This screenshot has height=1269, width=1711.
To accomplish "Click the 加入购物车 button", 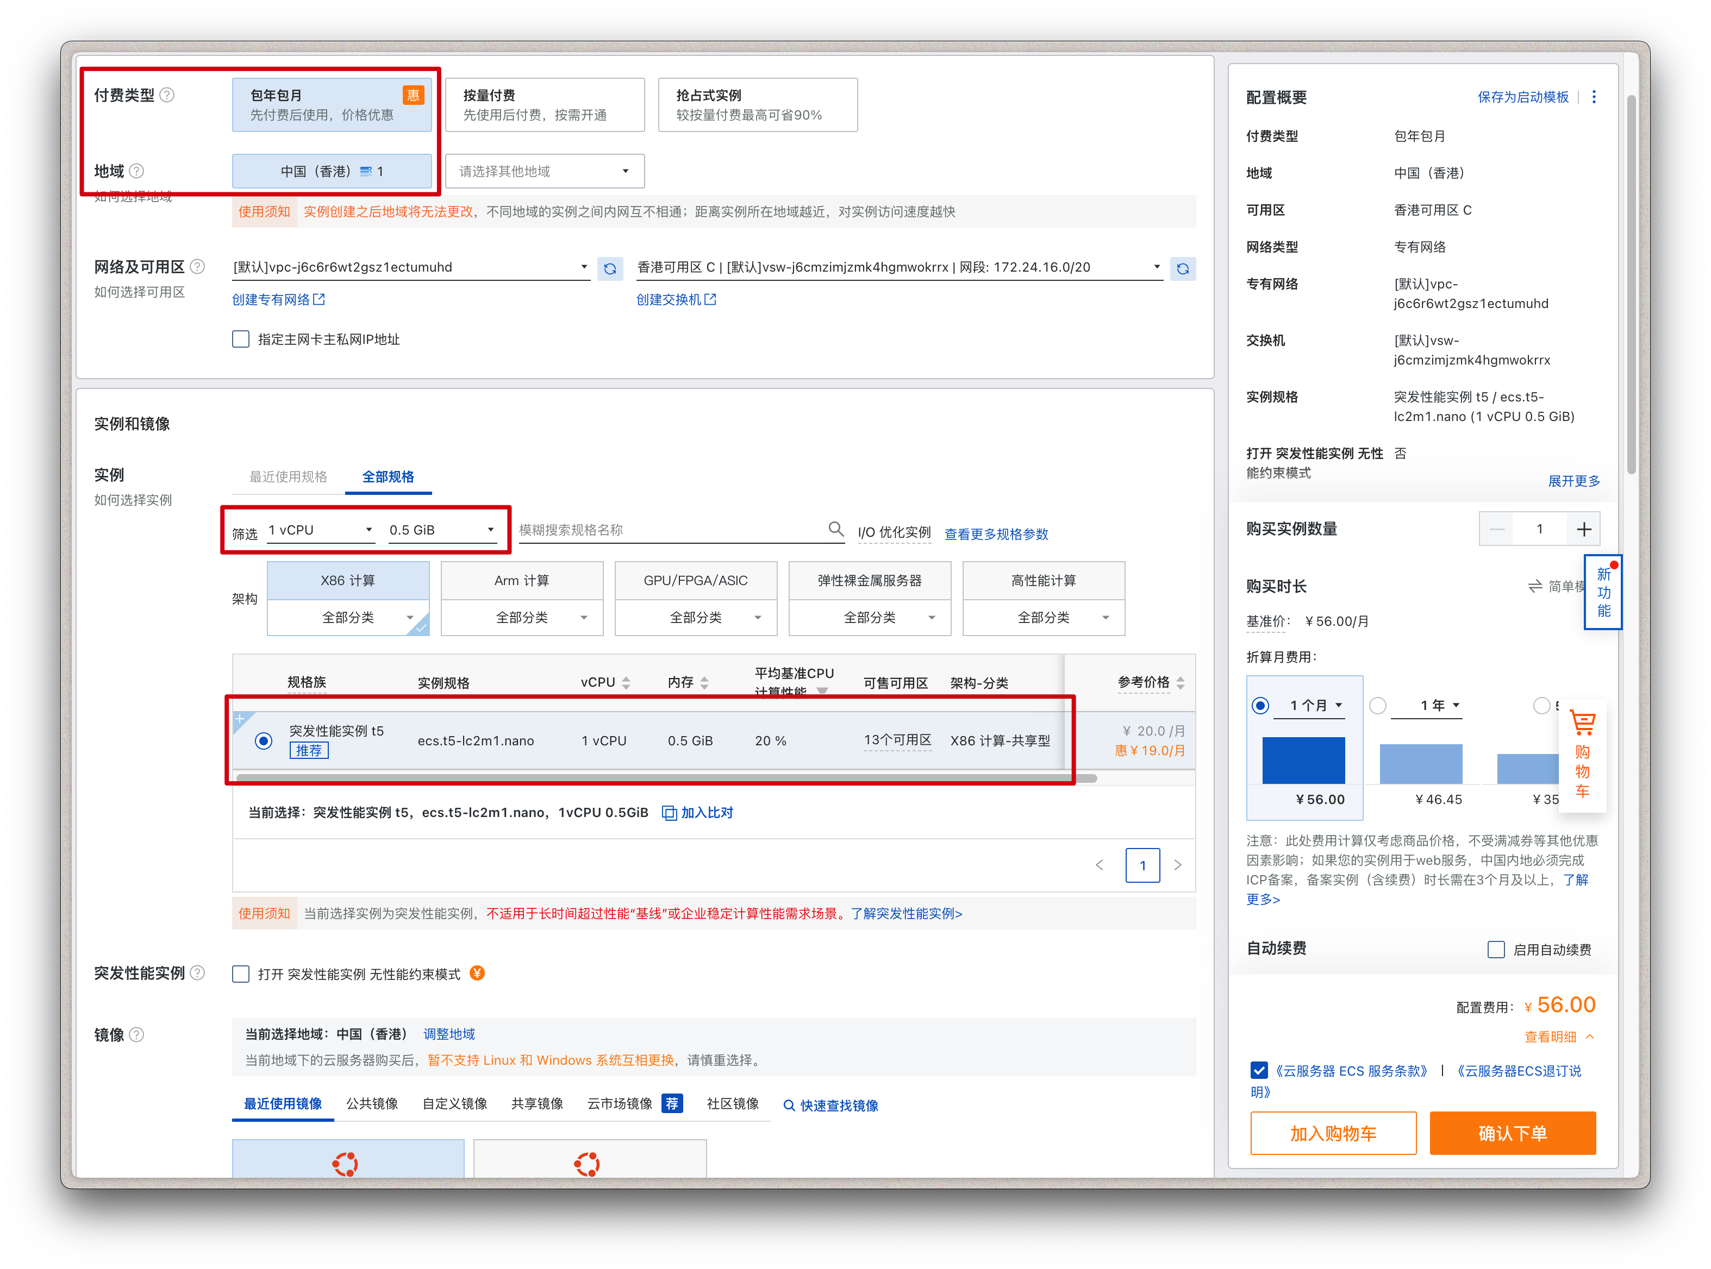I will (1334, 1134).
